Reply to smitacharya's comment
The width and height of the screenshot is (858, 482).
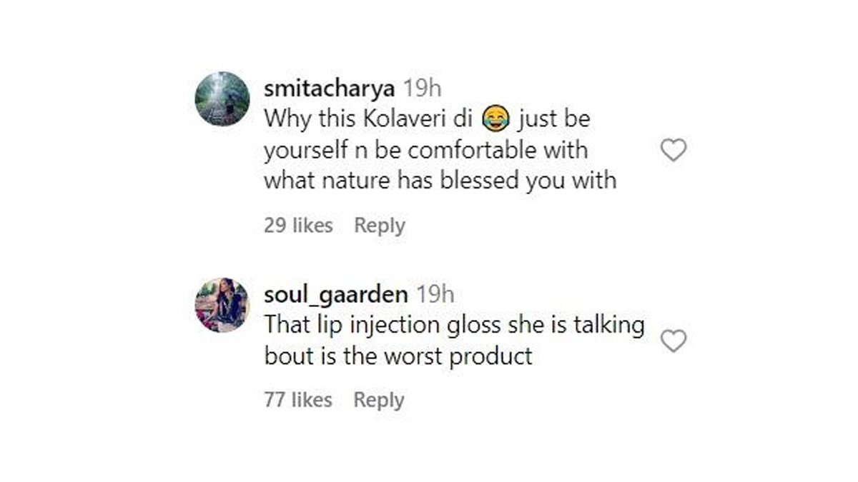point(380,226)
